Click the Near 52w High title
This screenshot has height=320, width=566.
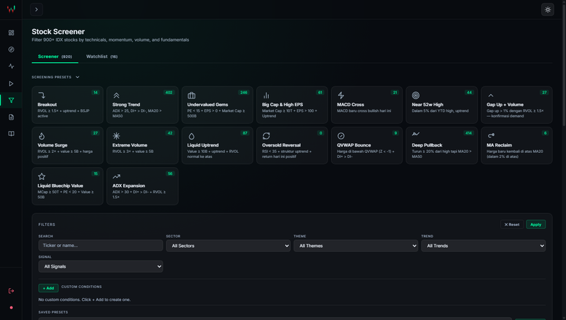(427, 104)
